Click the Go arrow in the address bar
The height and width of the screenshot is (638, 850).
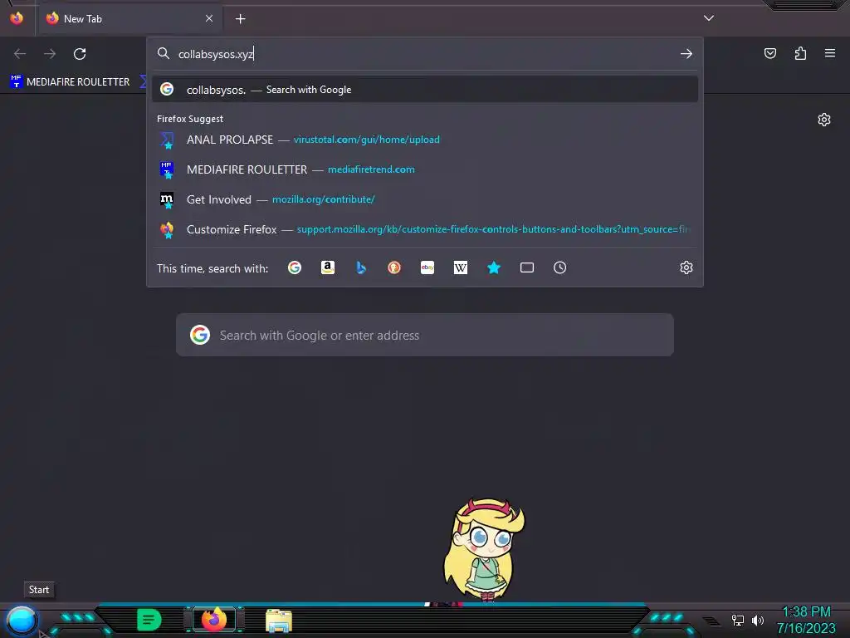pos(686,54)
